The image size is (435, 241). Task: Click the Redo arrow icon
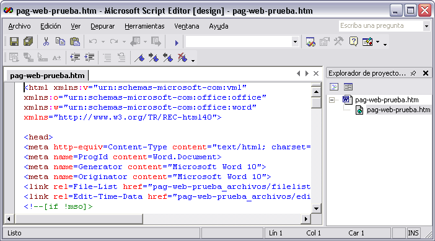[114, 42]
